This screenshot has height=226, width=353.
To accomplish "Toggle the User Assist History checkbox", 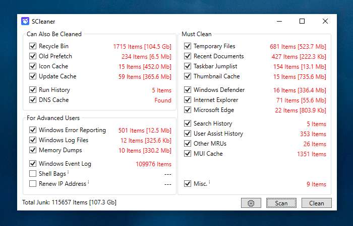I will pos(188,134).
